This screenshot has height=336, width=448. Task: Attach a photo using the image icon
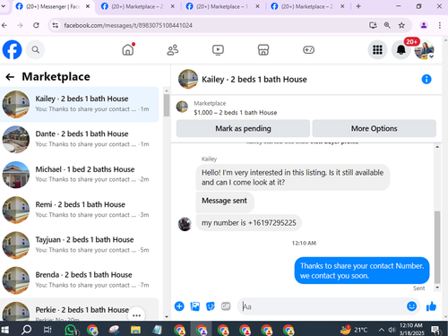click(195, 306)
